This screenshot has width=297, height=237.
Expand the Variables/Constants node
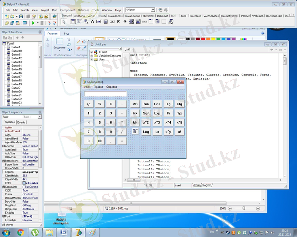coord(91,56)
